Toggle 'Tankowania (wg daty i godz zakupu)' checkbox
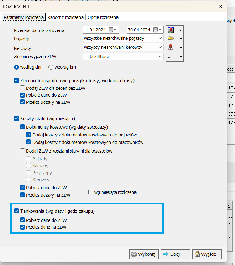This screenshot has height=265, width=235. [16, 212]
